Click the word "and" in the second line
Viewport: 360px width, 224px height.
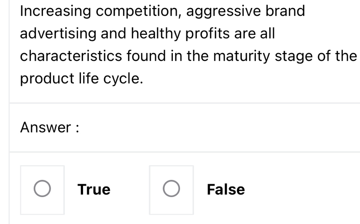coord(113,34)
